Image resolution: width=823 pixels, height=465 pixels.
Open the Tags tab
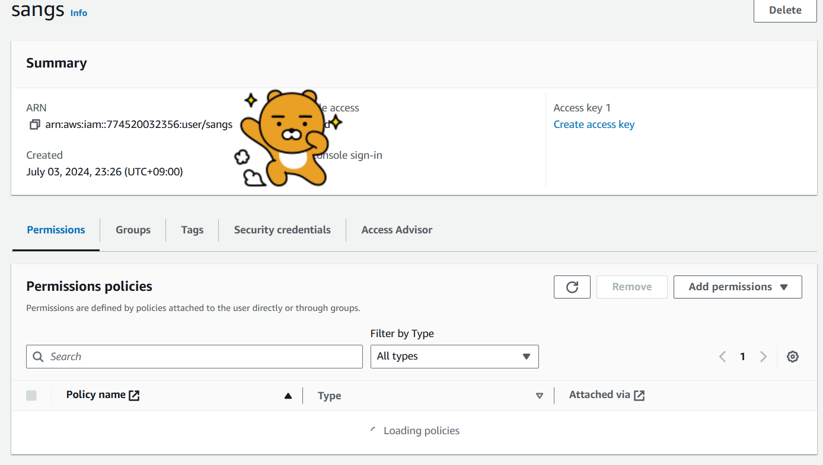coord(192,230)
